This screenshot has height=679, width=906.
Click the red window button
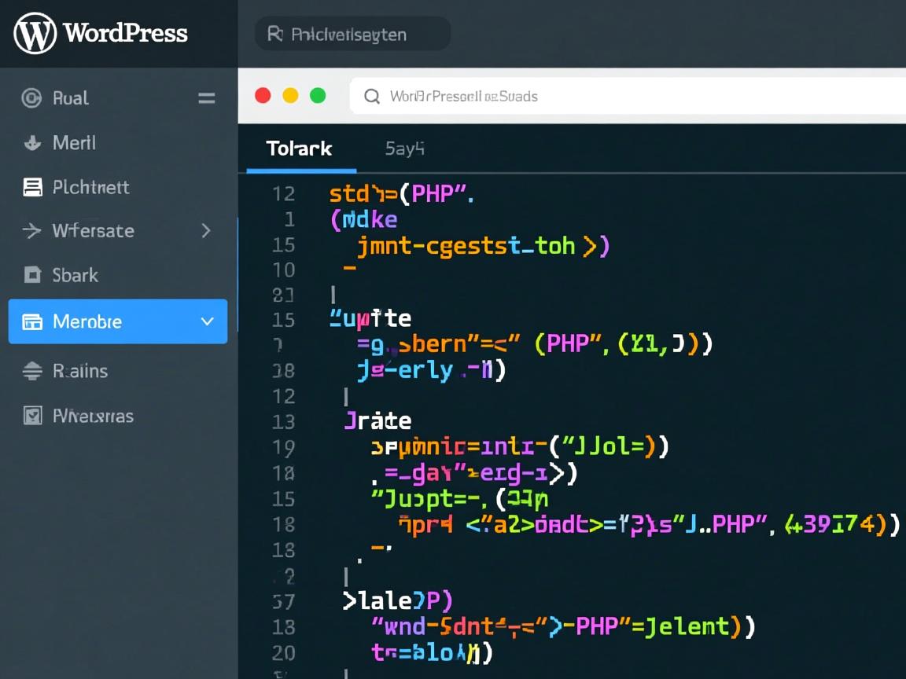pyautogui.click(x=263, y=96)
